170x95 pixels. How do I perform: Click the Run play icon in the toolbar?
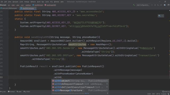(x=152, y=5)
